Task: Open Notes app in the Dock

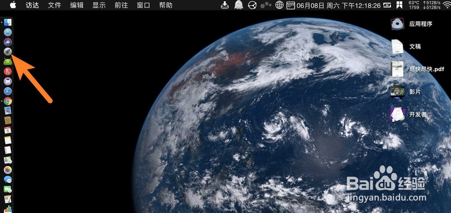Action: [x=8, y=140]
